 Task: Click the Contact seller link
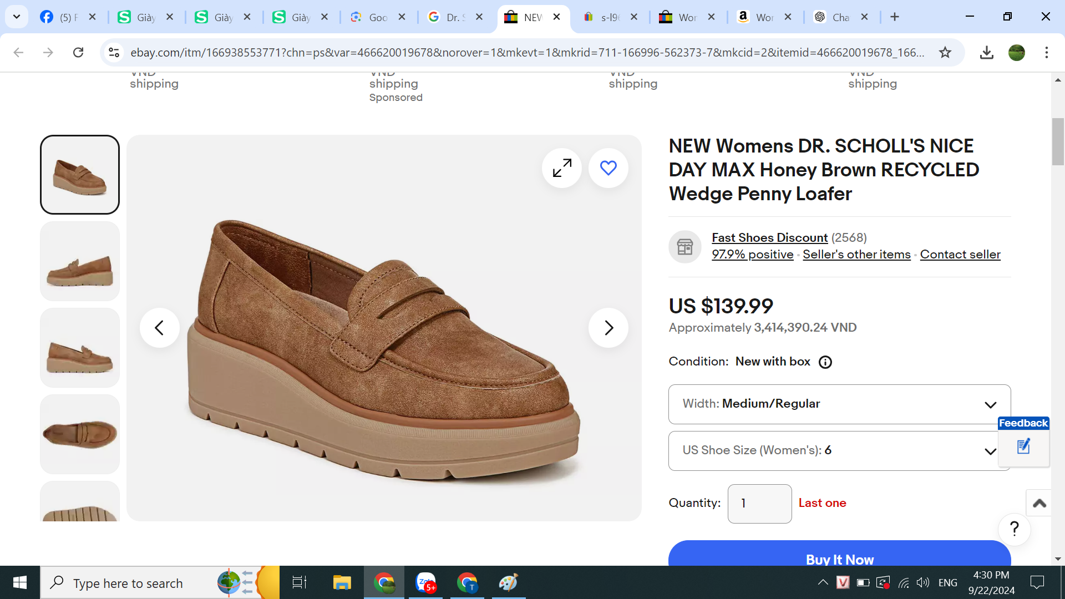[960, 255]
